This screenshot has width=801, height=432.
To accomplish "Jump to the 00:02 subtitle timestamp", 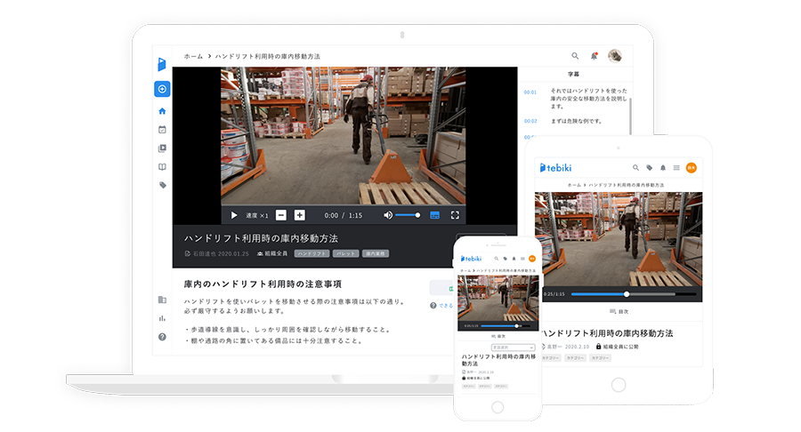I will click(x=530, y=121).
